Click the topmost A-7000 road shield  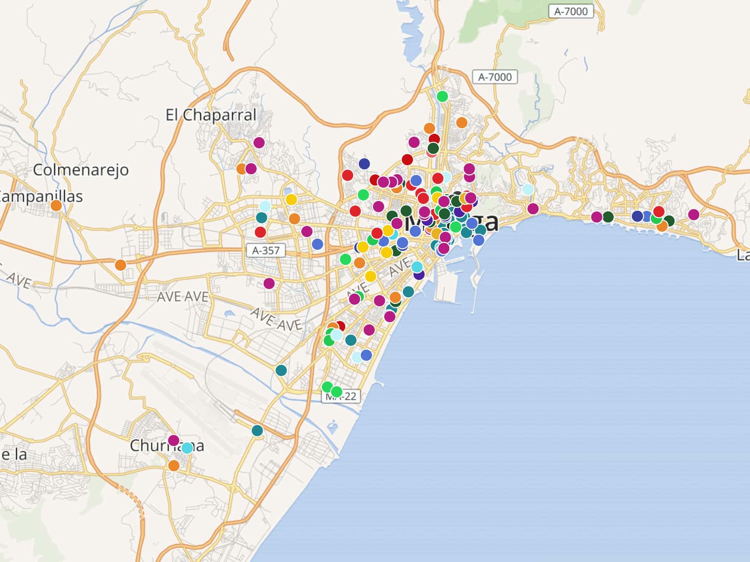(571, 11)
